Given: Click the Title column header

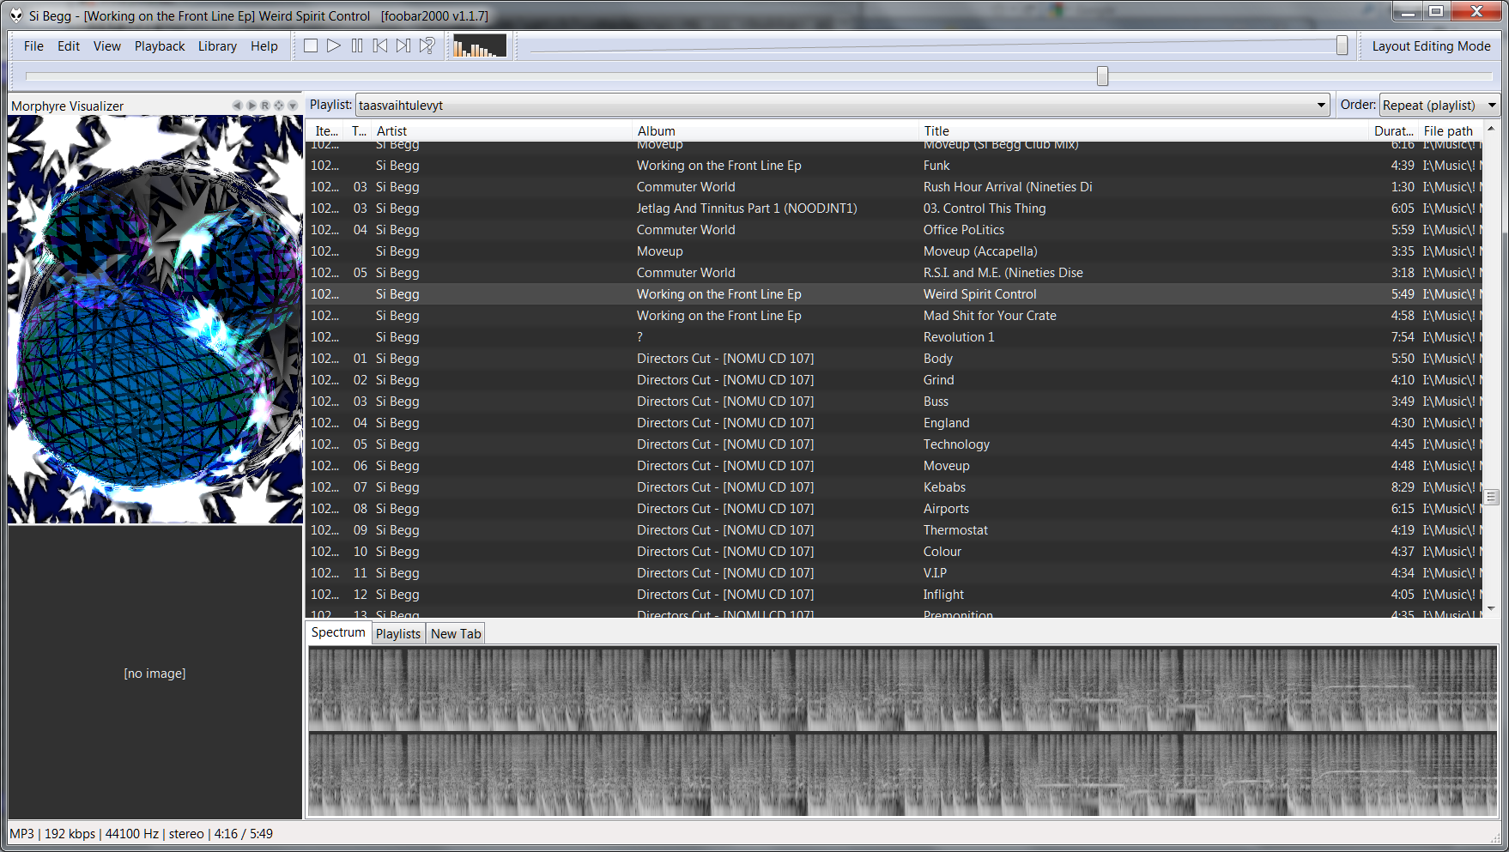Looking at the screenshot, I should coord(936,131).
